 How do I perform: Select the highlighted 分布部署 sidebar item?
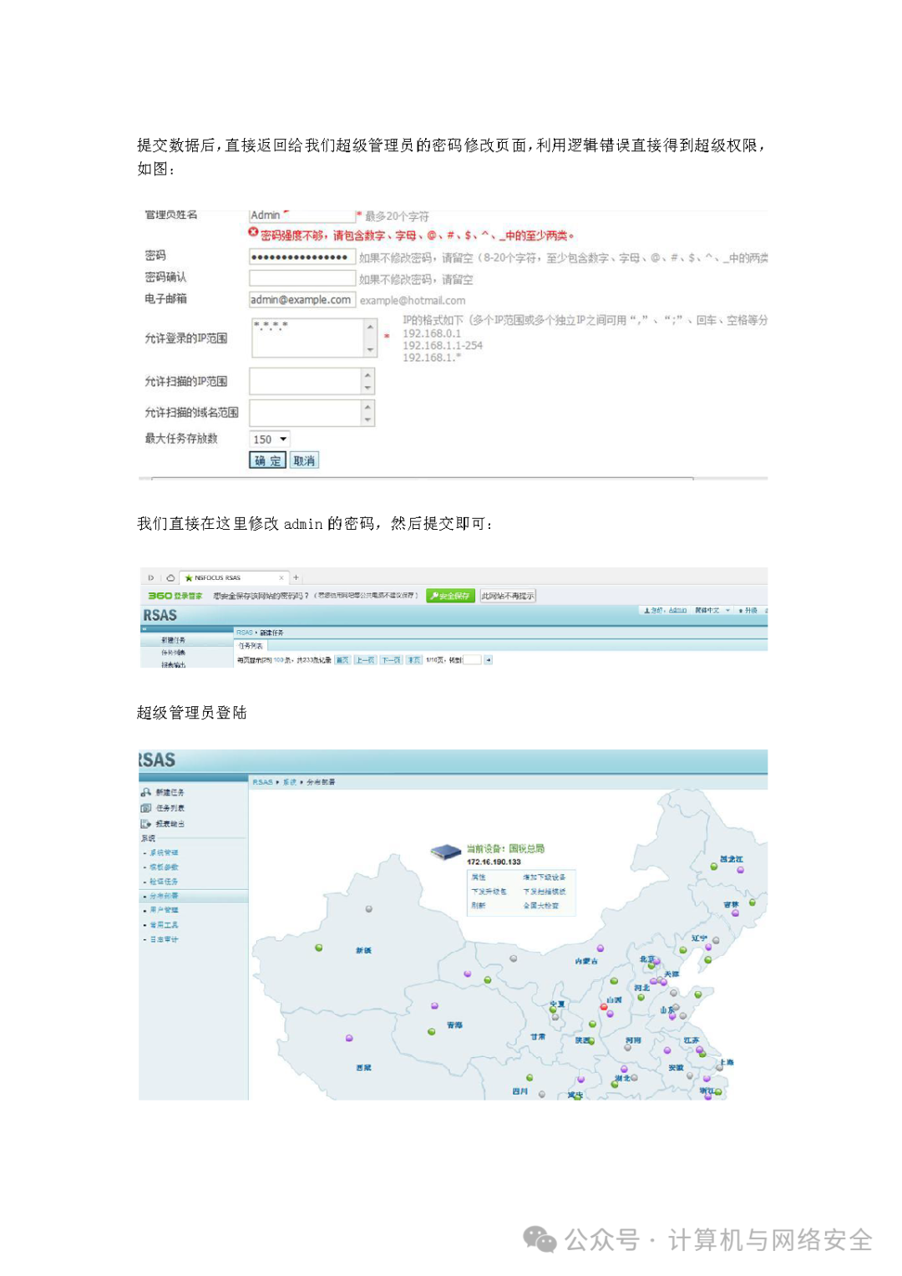pos(194,896)
